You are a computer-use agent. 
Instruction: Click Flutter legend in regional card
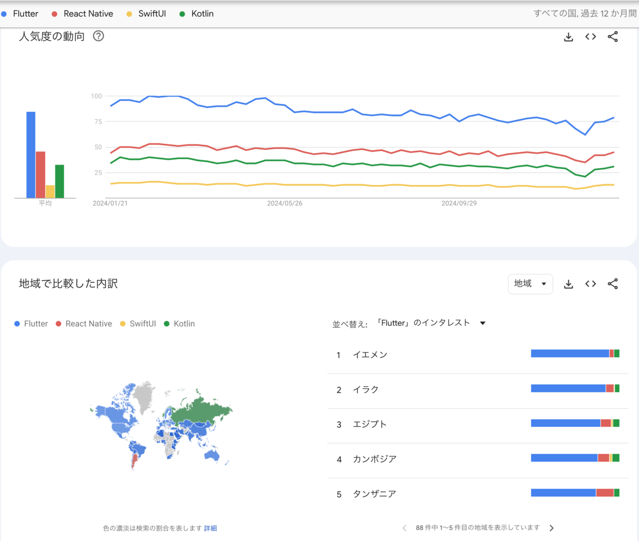[x=31, y=324]
